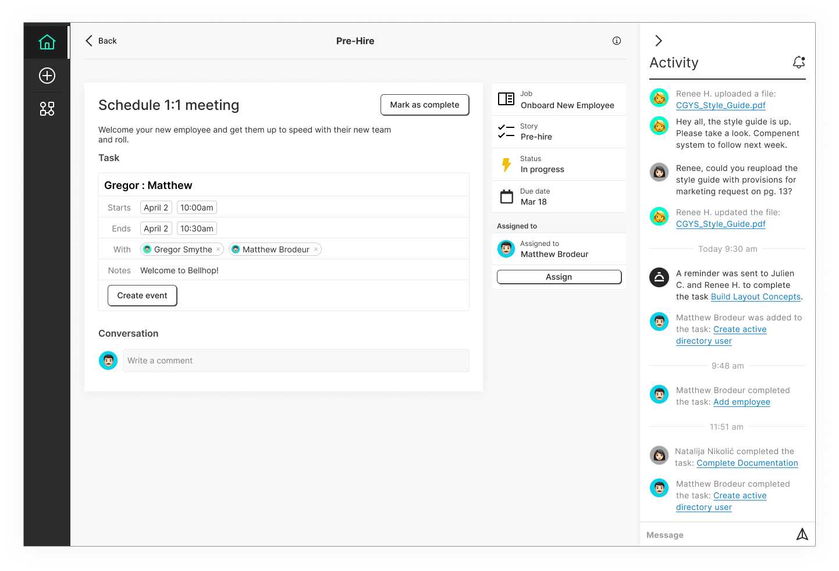Open first CGYS_Style_Guide.pdf uploaded file link

721,105
